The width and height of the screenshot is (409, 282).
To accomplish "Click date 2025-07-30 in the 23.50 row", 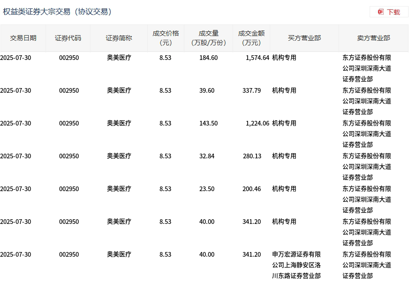I will (15, 189).
